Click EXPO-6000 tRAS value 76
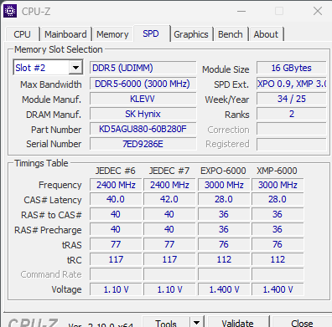The height and width of the screenshot is (327, 332). (224, 244)
